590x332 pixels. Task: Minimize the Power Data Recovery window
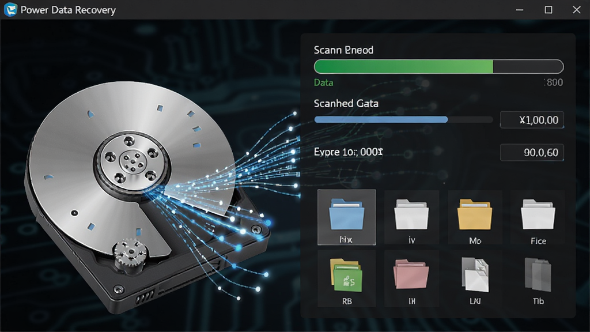pyautogui.click(x=520, y=10)
